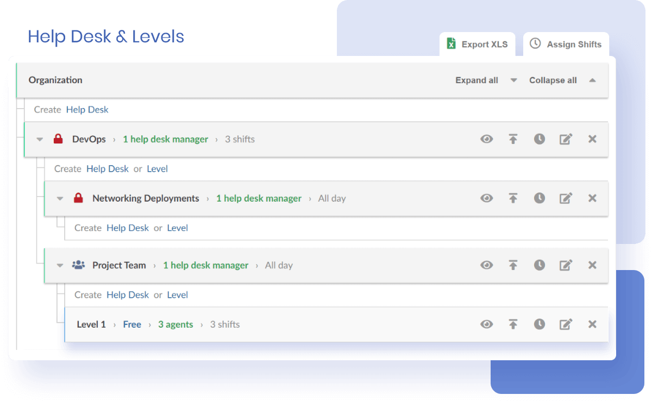Select the Organization header label
The width and height of the screenshot is (652, 401).
tap(55, 80)
